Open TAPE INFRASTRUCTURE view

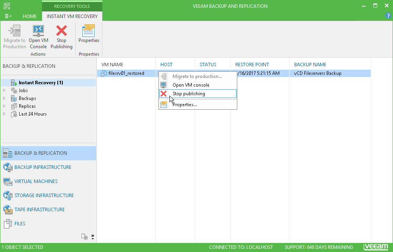point(49,209)
